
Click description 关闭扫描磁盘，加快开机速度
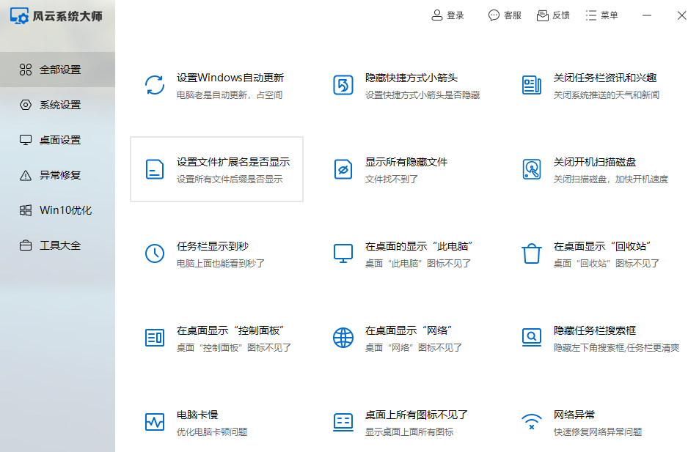click(611, 179)
